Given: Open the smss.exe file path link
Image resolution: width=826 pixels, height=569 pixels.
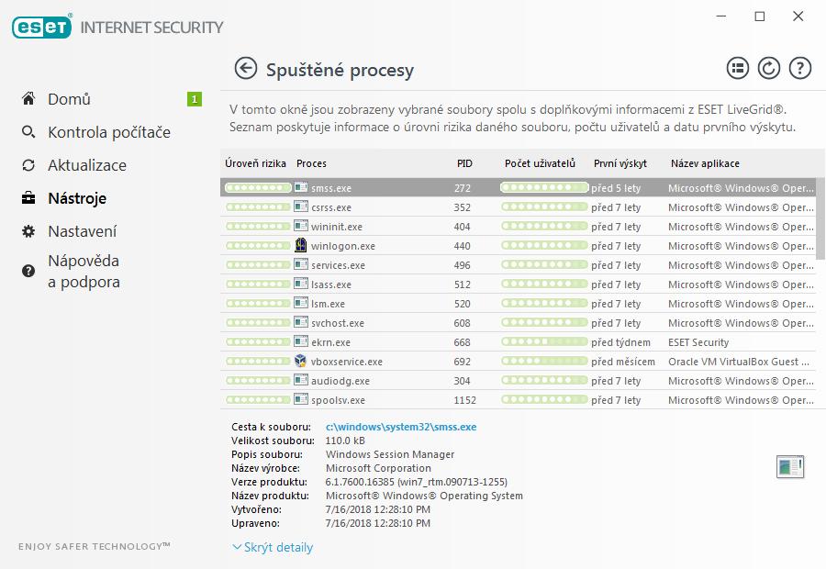Looking at the screenshot, I should click(401, 427).
